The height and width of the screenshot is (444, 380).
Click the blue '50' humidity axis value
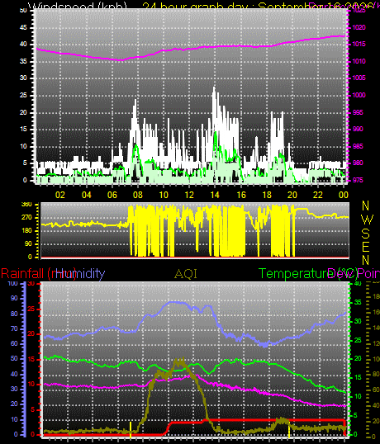tap(14, 358)
